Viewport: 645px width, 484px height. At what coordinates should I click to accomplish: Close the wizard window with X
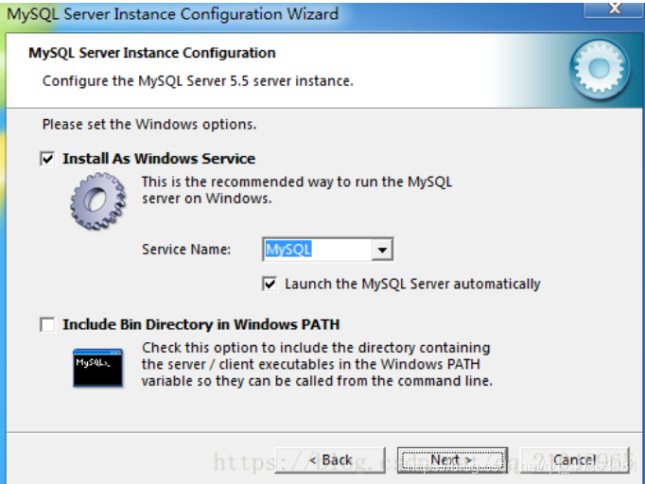click(615, 9)
